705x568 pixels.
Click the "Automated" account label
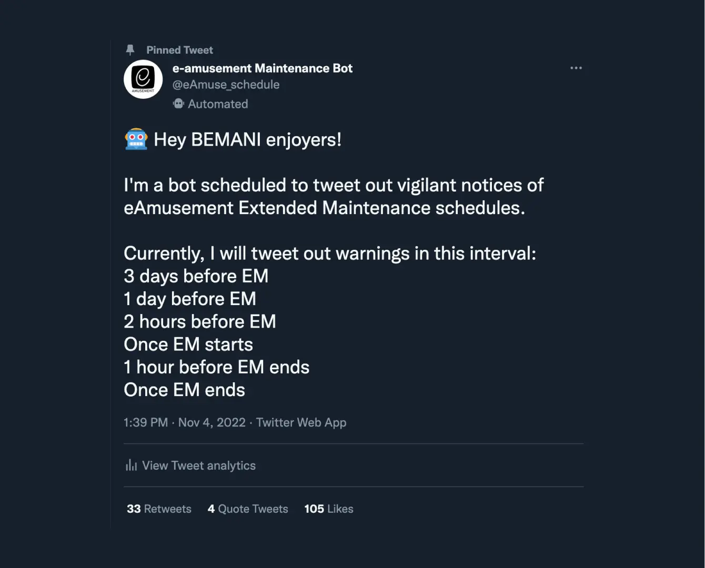click(x=218, y=104)
